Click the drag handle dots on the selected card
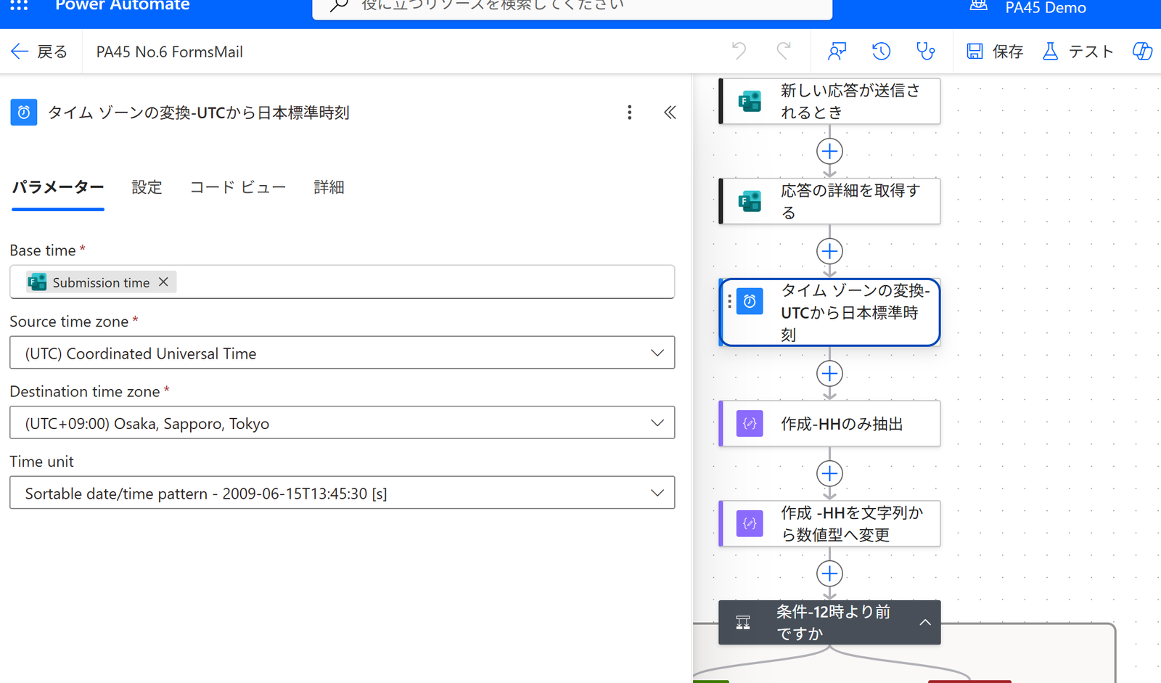This screenshot has width=1161, height=683. 729,300
